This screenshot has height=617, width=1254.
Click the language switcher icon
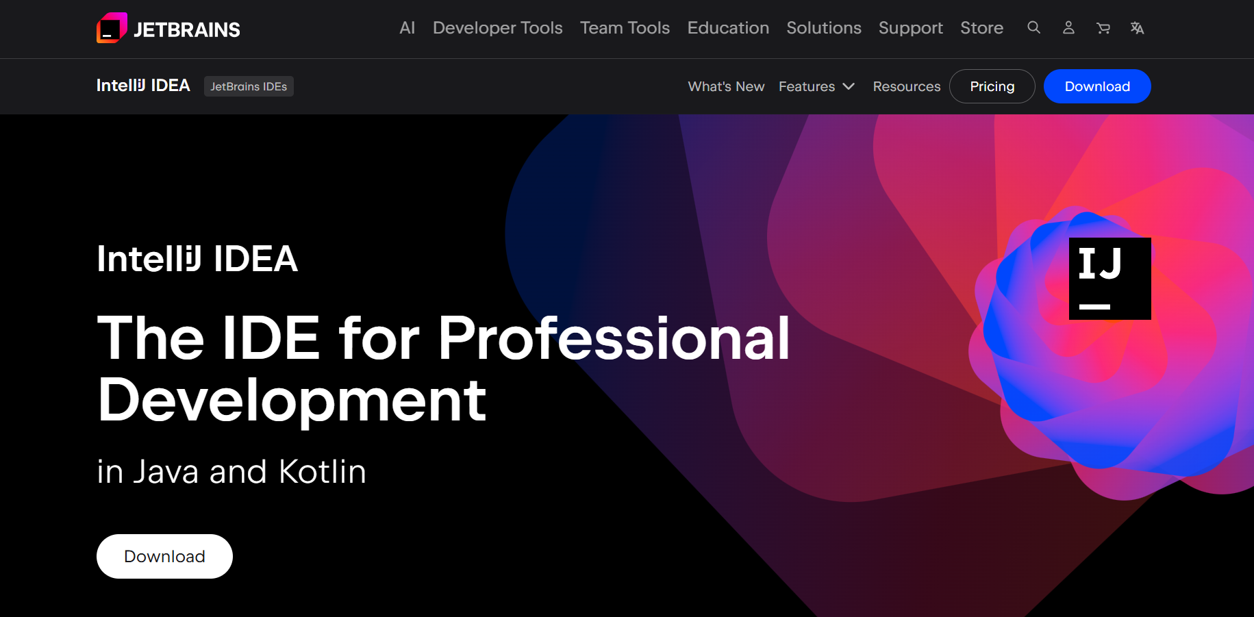(x=1137, y=27)
